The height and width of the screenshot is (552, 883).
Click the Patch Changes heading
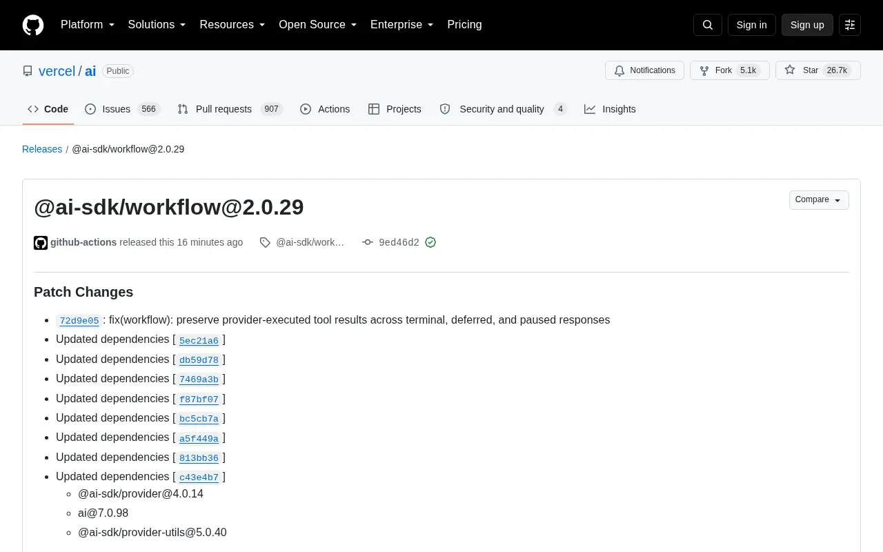(x=83, y=292)
